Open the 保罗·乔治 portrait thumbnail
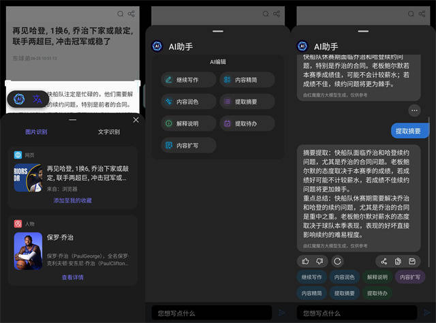The height and width of the screenshot is (323, 436). tap(28, 251)
